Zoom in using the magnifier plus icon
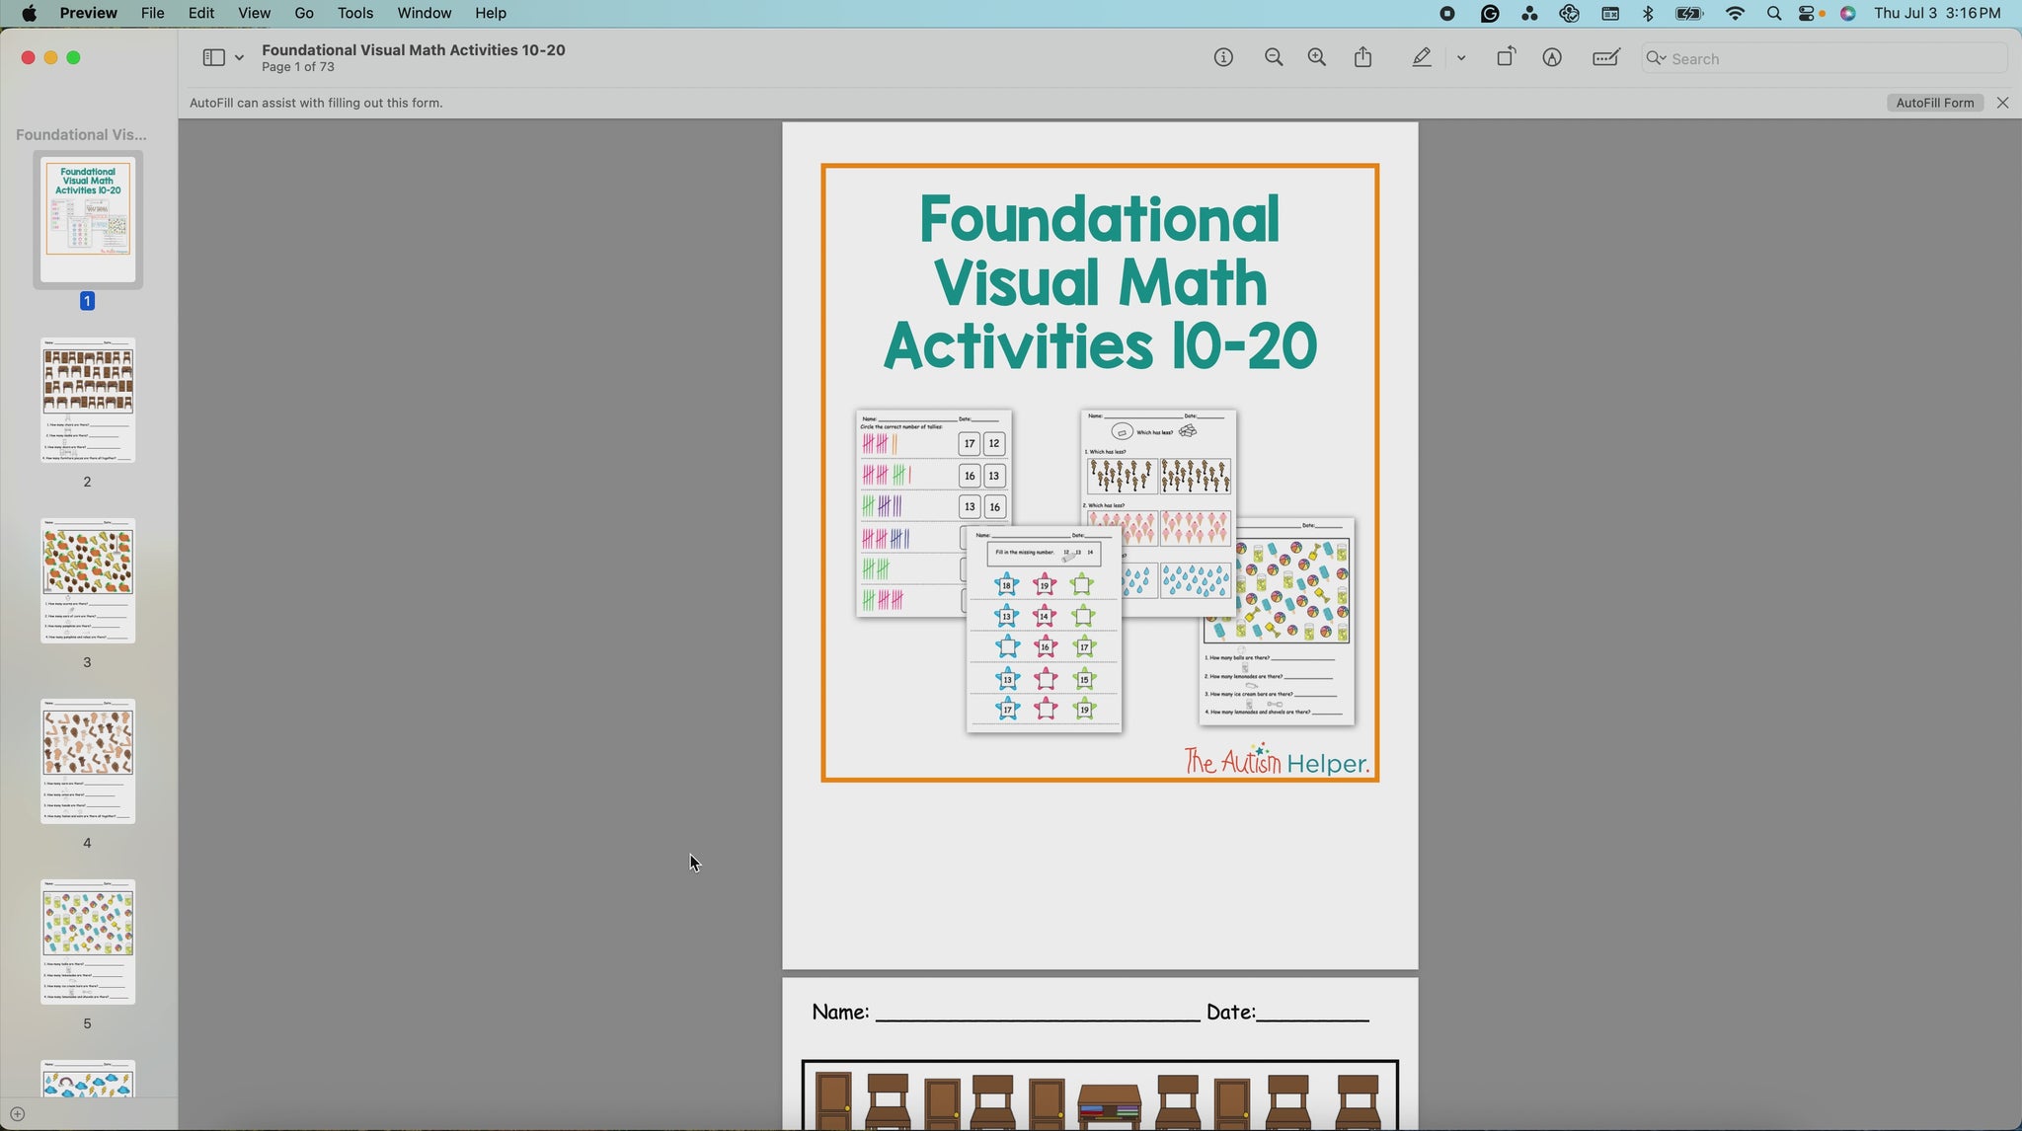The width and height of the screenshot is (2022, 1131). [x=1317, y=58]
